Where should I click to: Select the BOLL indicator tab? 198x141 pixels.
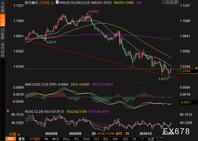coord(66,139)
